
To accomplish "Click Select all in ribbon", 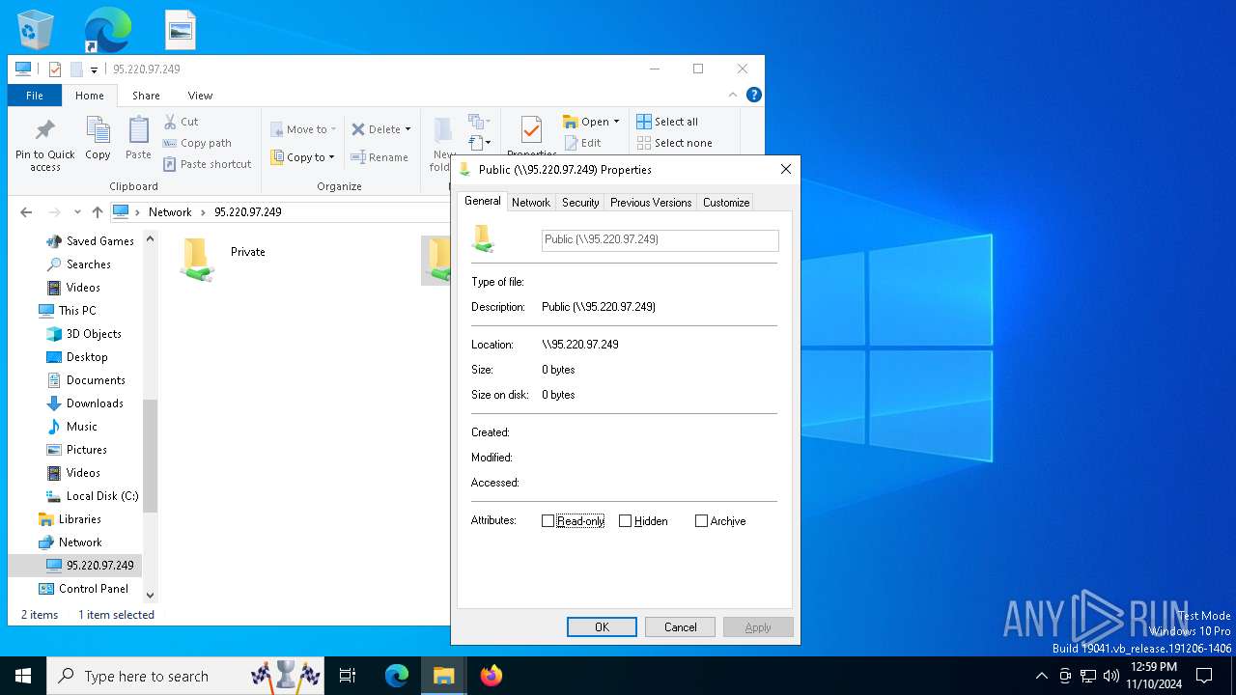I will (667, 122).
